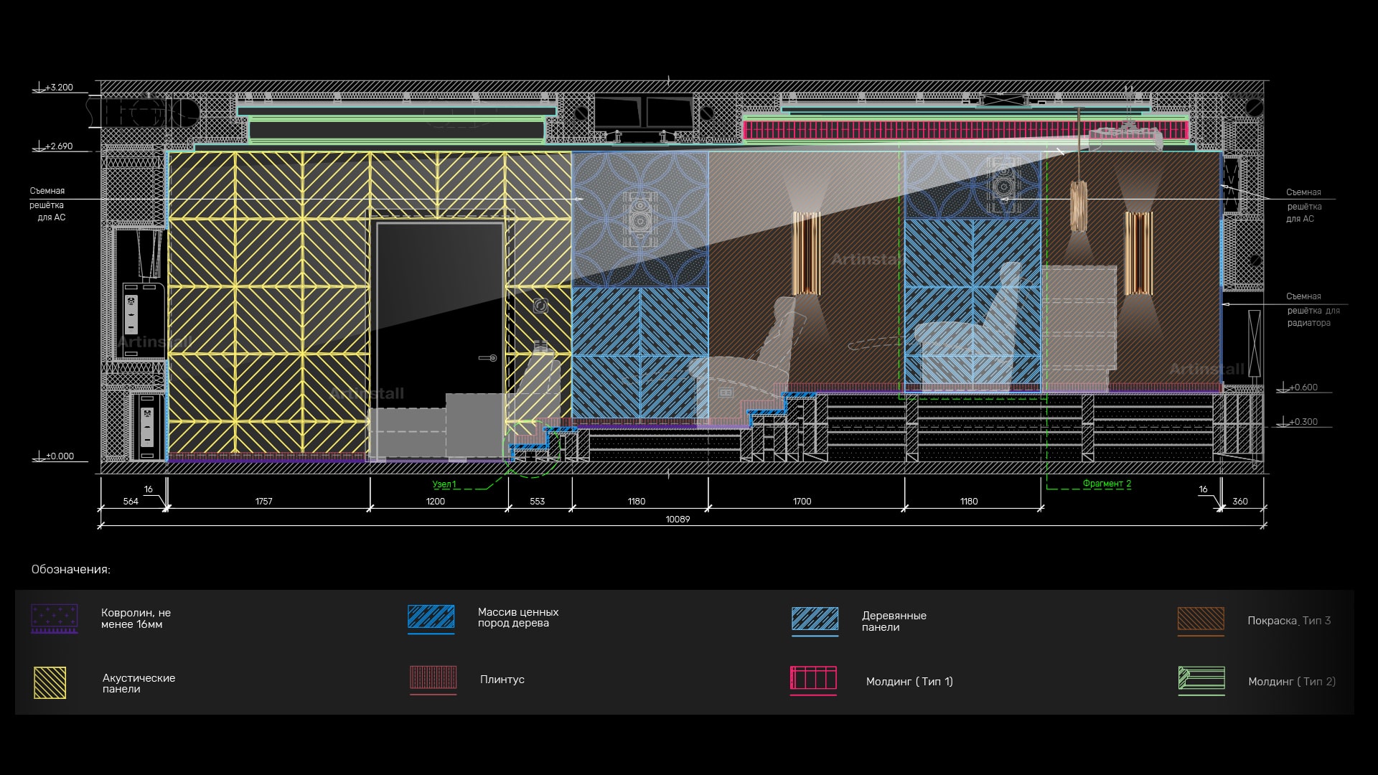Click the +0.600 elevation marker
The height and width of the screenshot is (775, 1378).
(x=1303, y=387)
